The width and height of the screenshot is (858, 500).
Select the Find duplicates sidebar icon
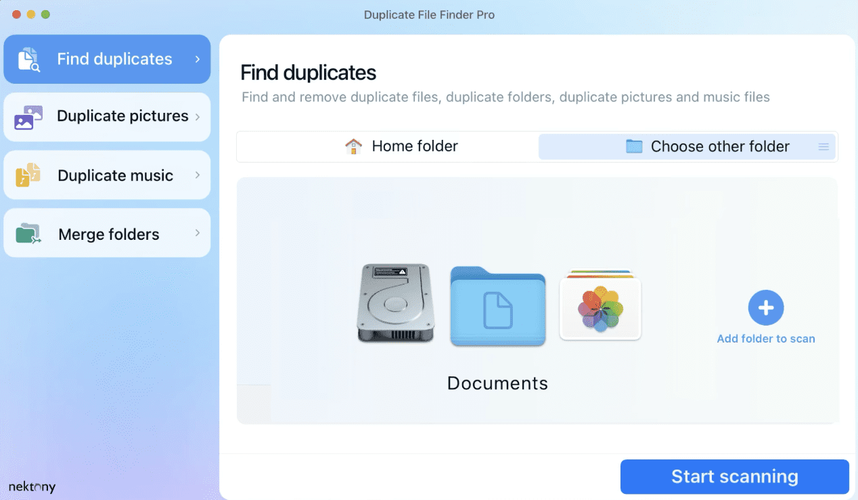click(x=29, y=59)
